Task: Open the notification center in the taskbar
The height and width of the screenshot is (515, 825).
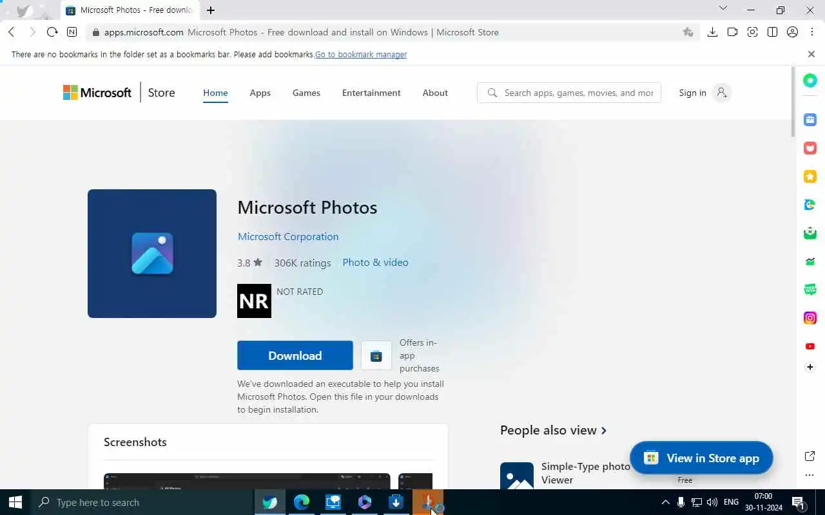Action: [798, 502]
